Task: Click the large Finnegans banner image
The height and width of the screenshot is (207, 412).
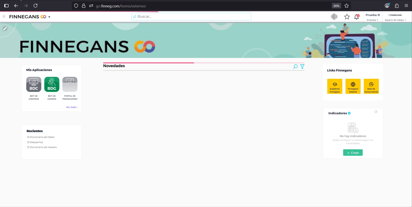Action: click(x=206, y=40)
